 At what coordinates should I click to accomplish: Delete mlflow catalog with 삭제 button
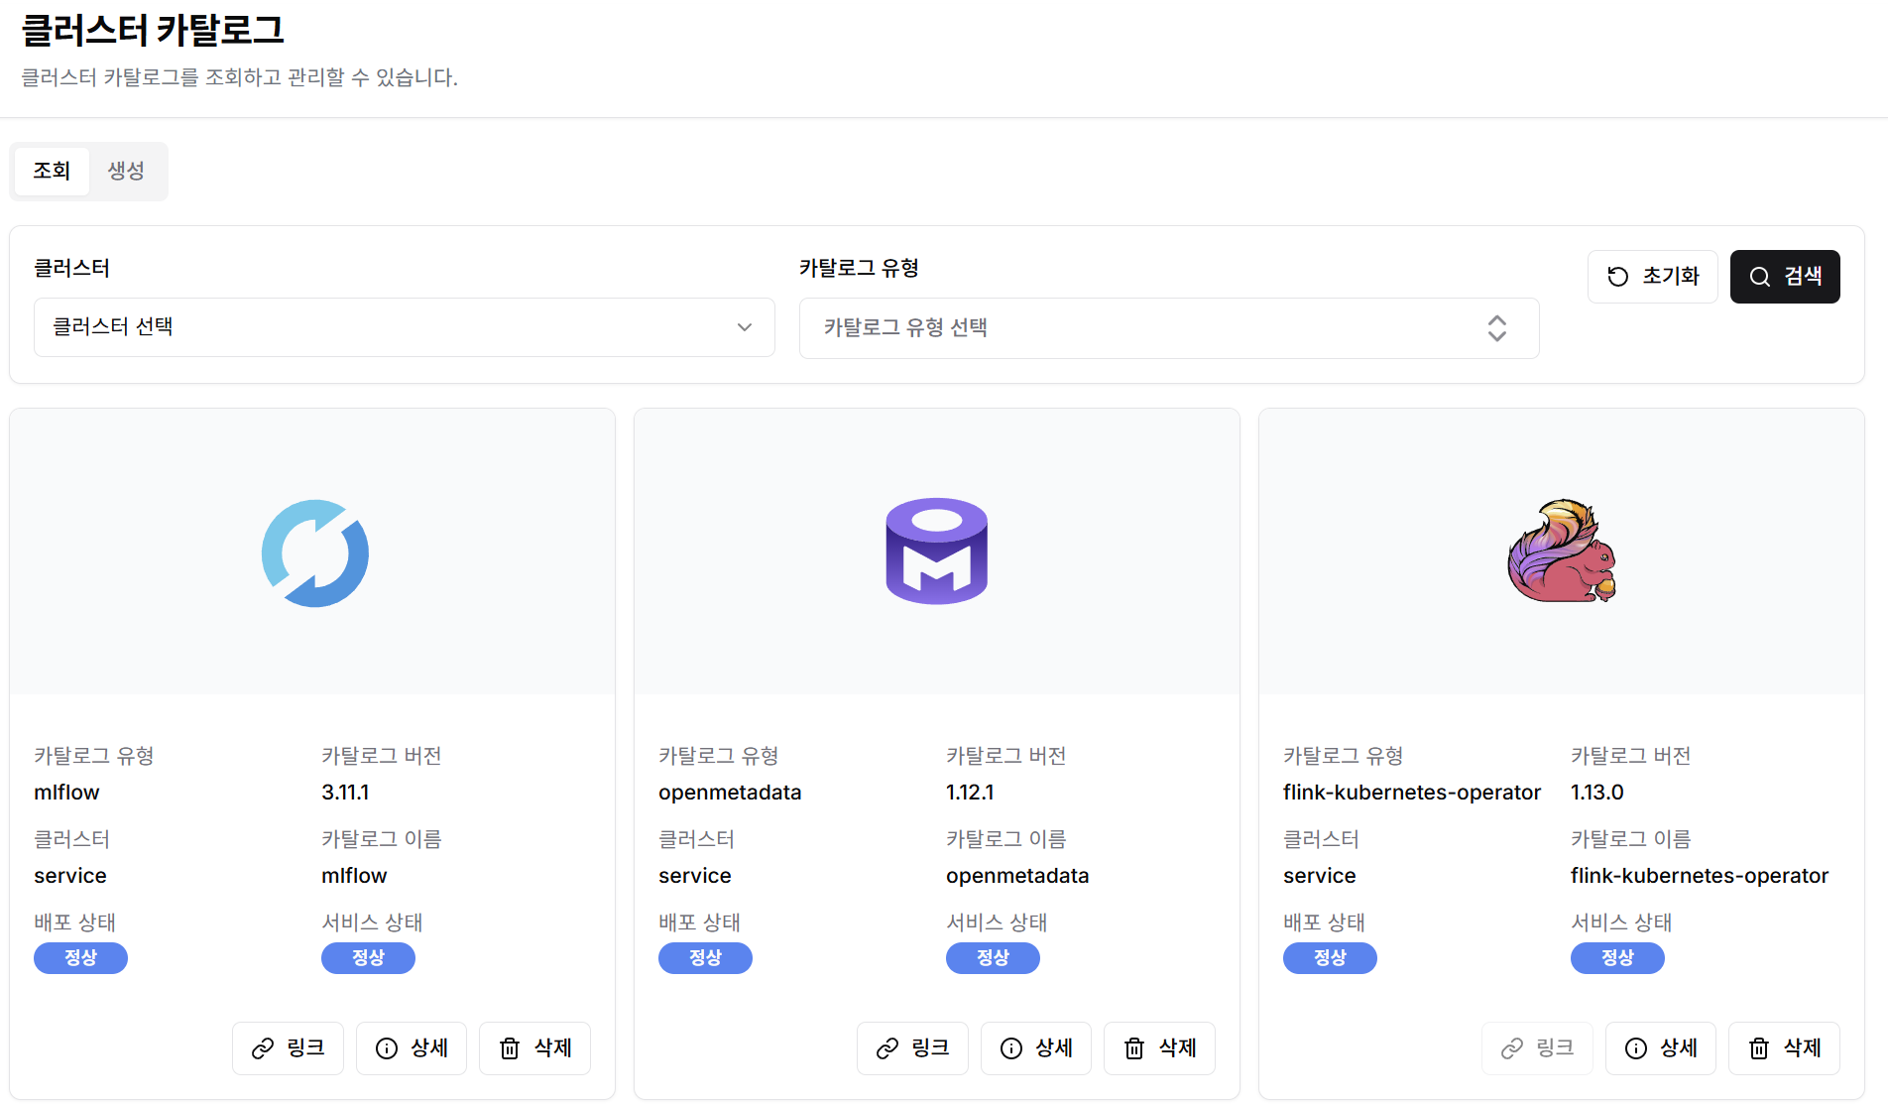tap(534, 1048)
